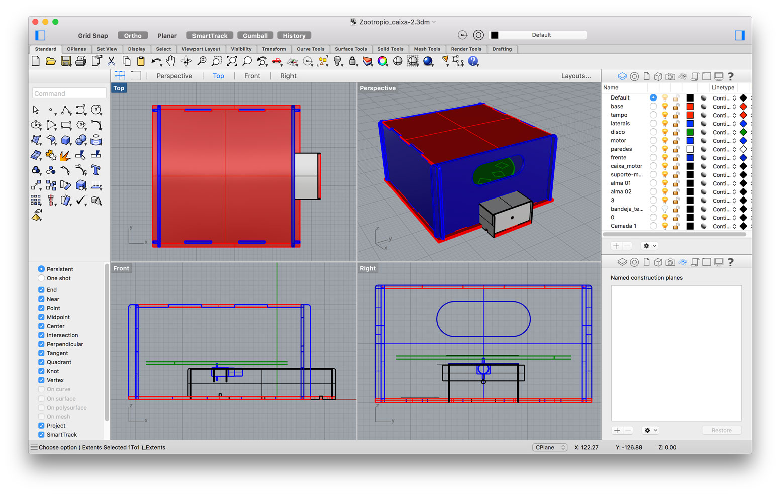
Task: Open linetype dropdown for tampo layer
Action: coord(724,115)
